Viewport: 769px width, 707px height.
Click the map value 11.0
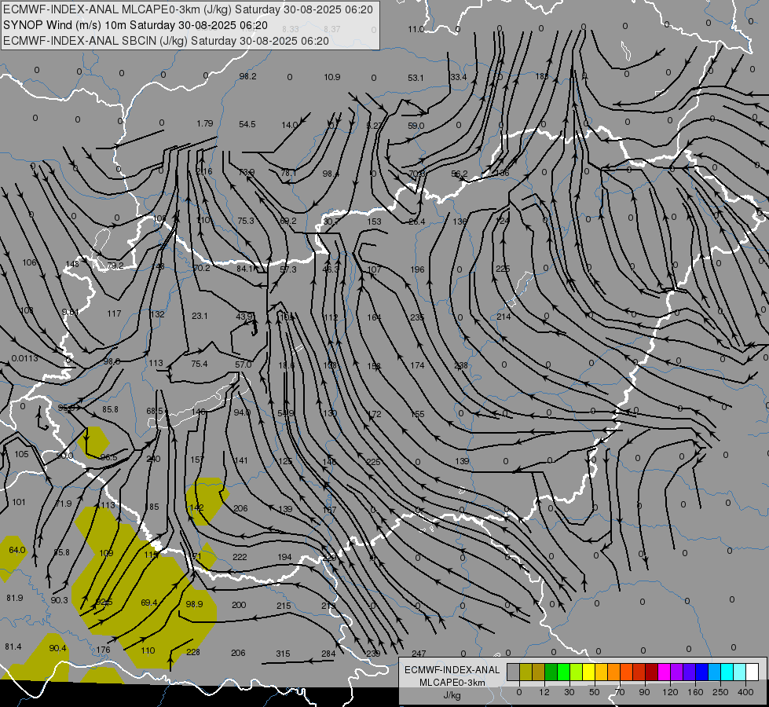coord(416,29)
